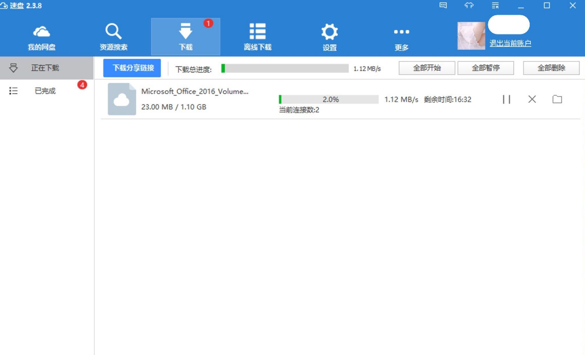This screenshot has height=355, width=585.
Task: Open 资源搜索 magnifier icon
Action: 113,31
